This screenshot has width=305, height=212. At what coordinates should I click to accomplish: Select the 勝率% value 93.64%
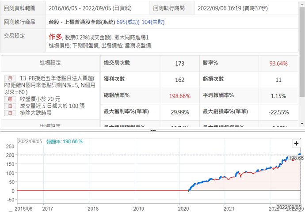[278, 64]
